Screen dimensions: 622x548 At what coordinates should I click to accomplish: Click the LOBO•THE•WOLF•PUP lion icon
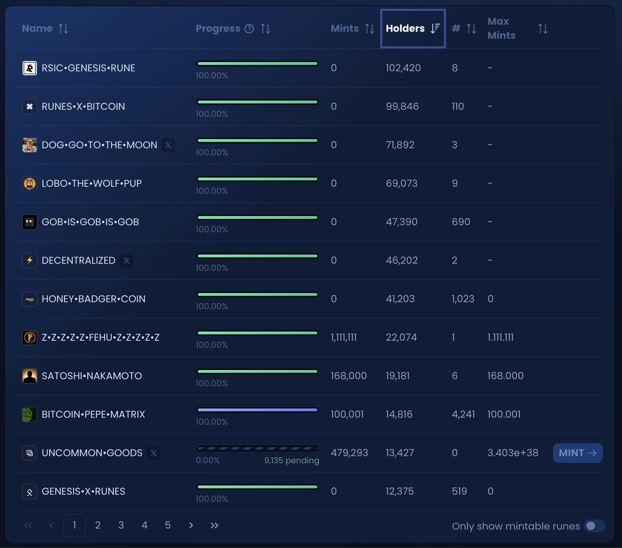click(30, 183)
